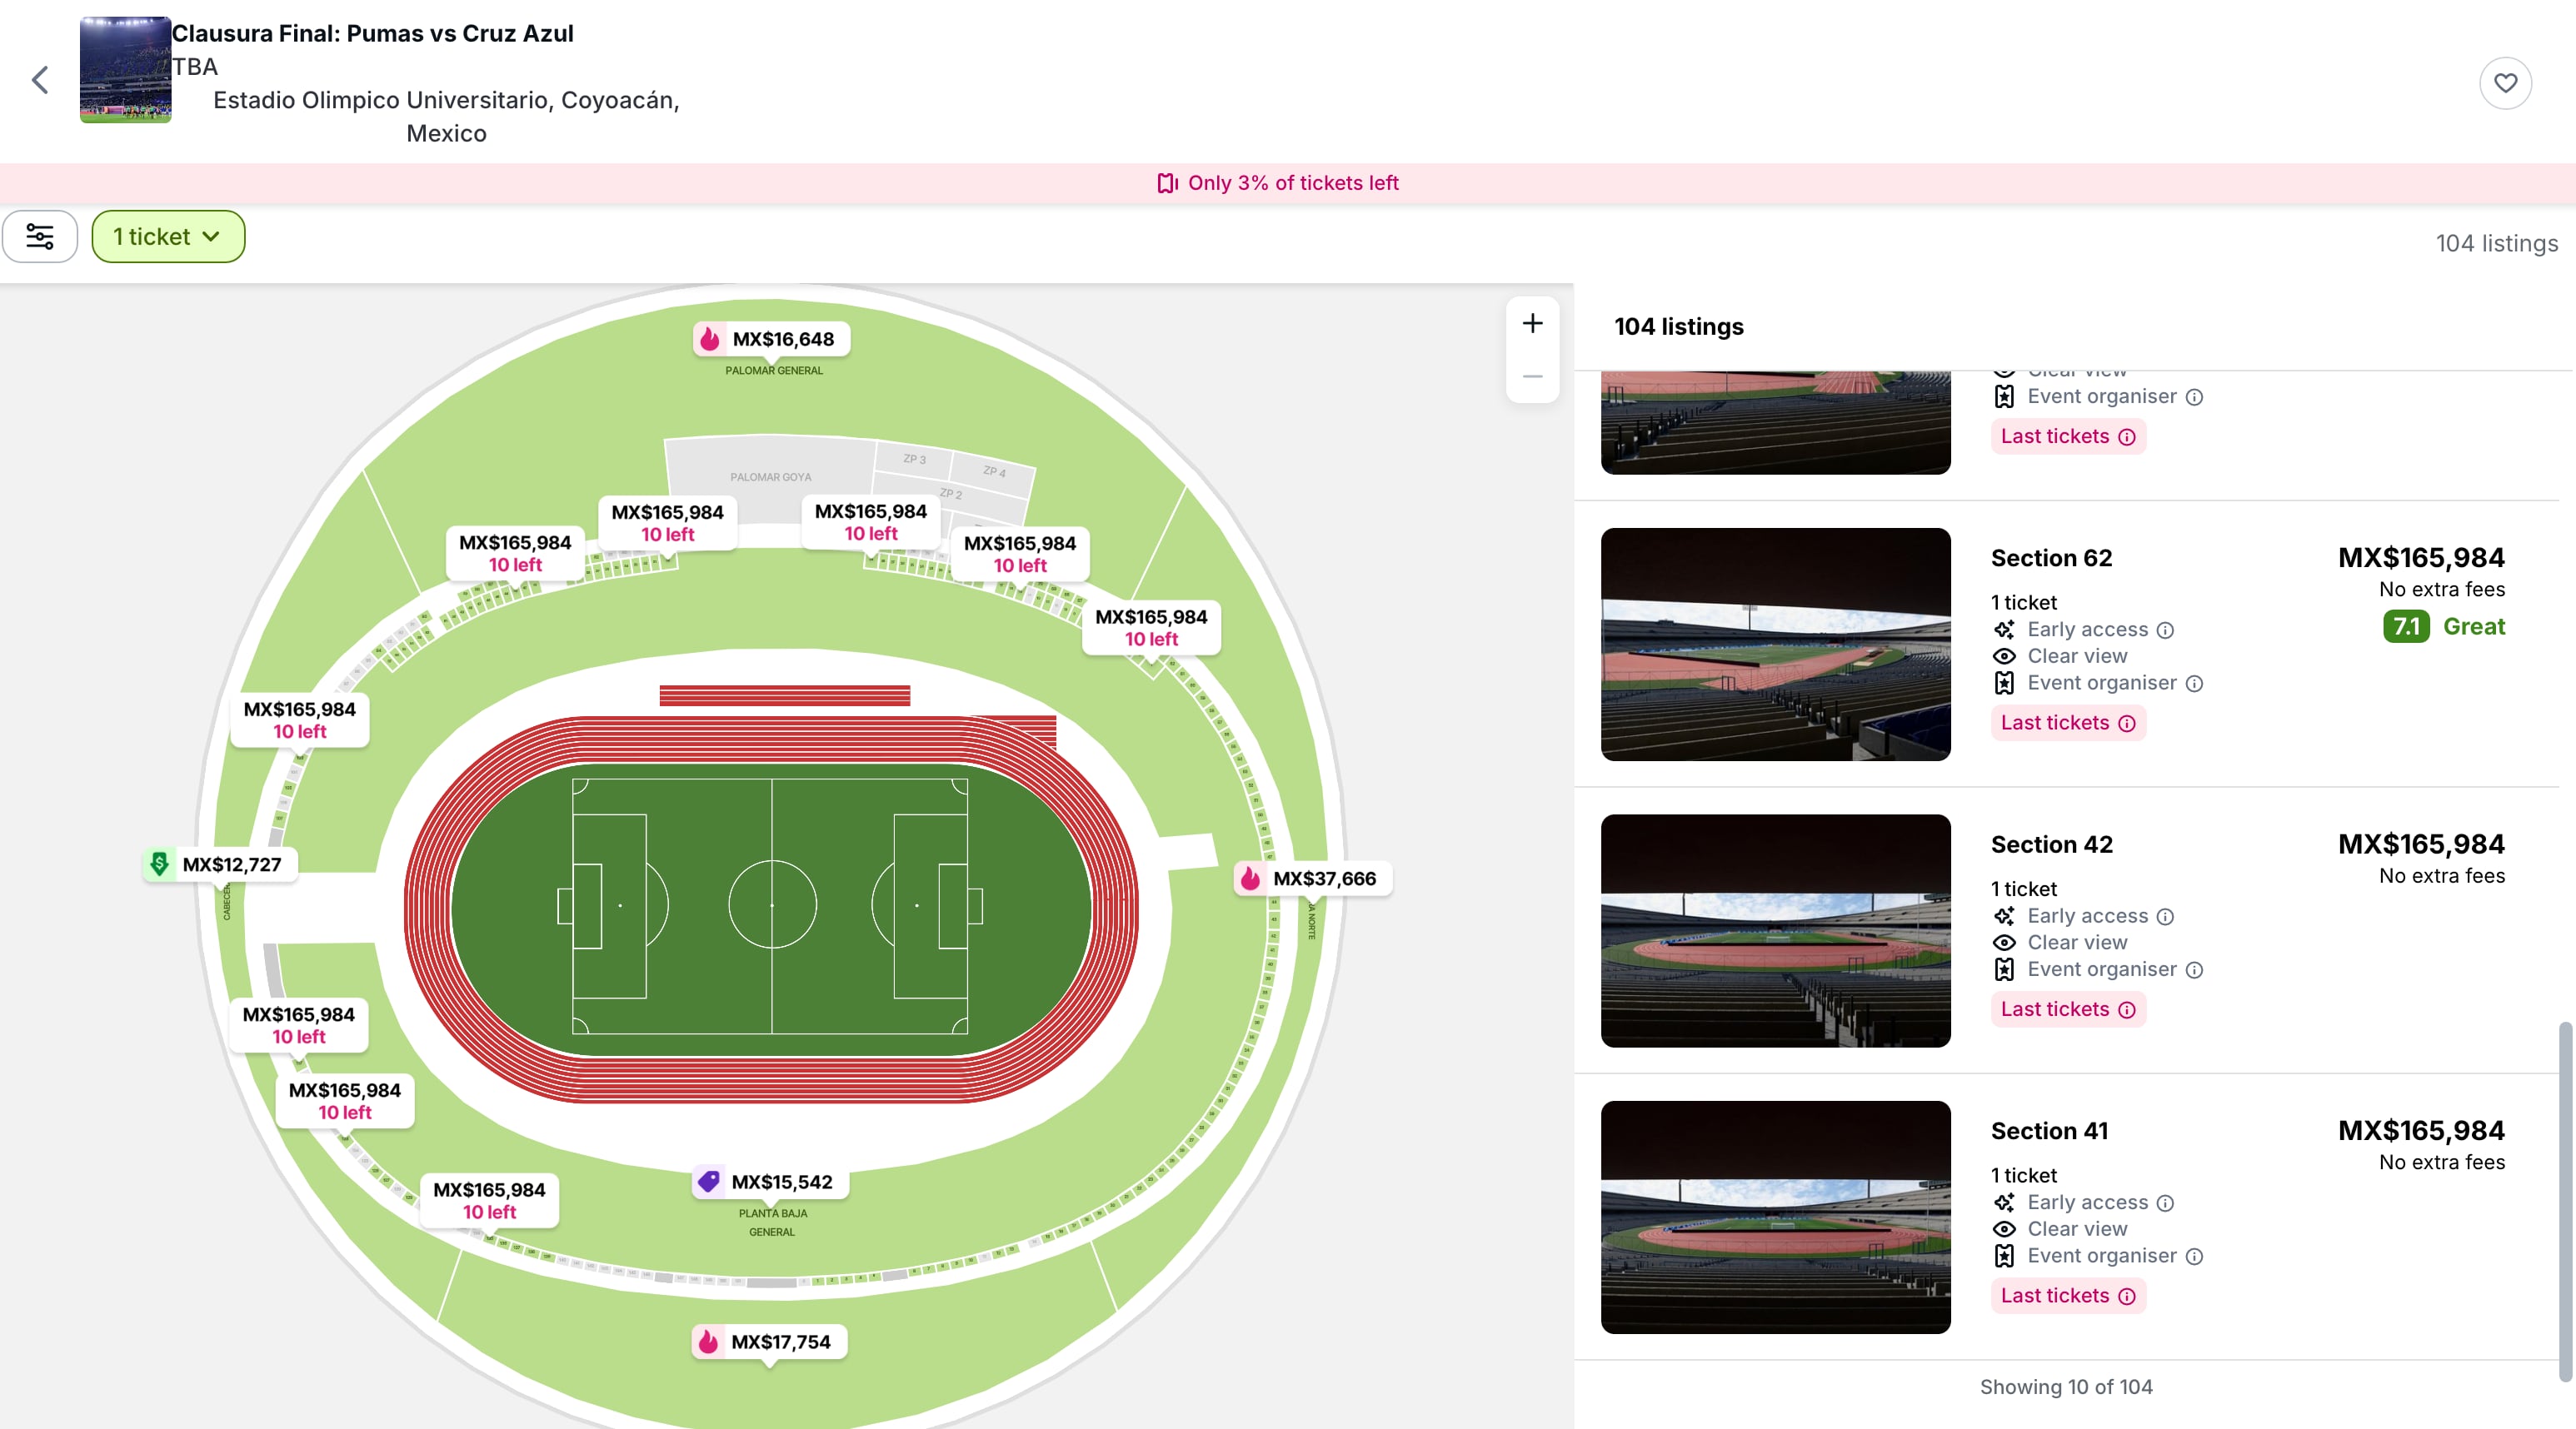
Task: Click the Event organiser ticket icon in Section 62
Action: [2004, 684]
